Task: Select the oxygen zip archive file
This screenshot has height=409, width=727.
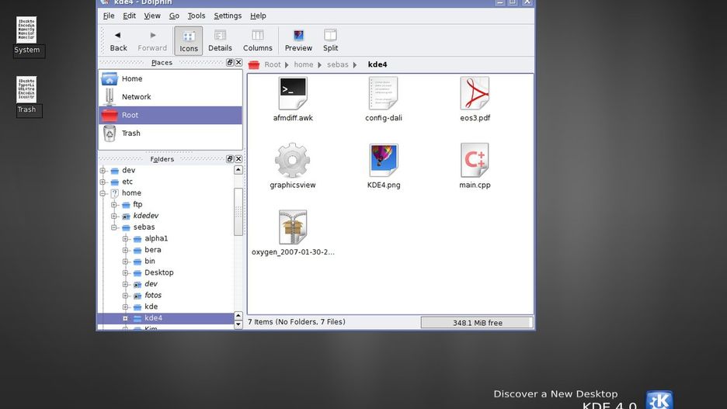Action: pyautogui.click(x=293, y=228)
